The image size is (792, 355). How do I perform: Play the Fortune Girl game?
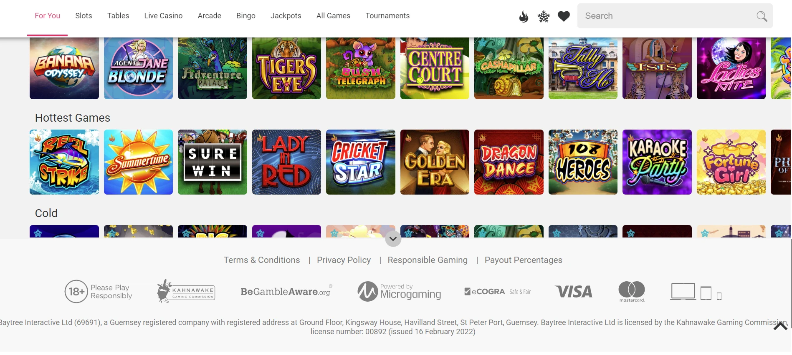(731, 162)
